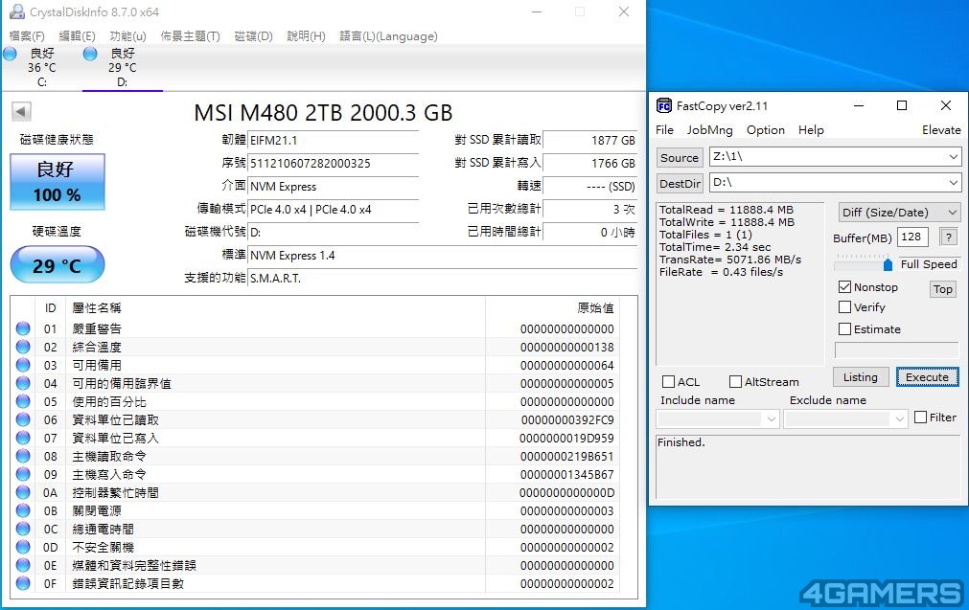Click the previous disk arrow button
The image size is (969, 610).
(21, 112)
